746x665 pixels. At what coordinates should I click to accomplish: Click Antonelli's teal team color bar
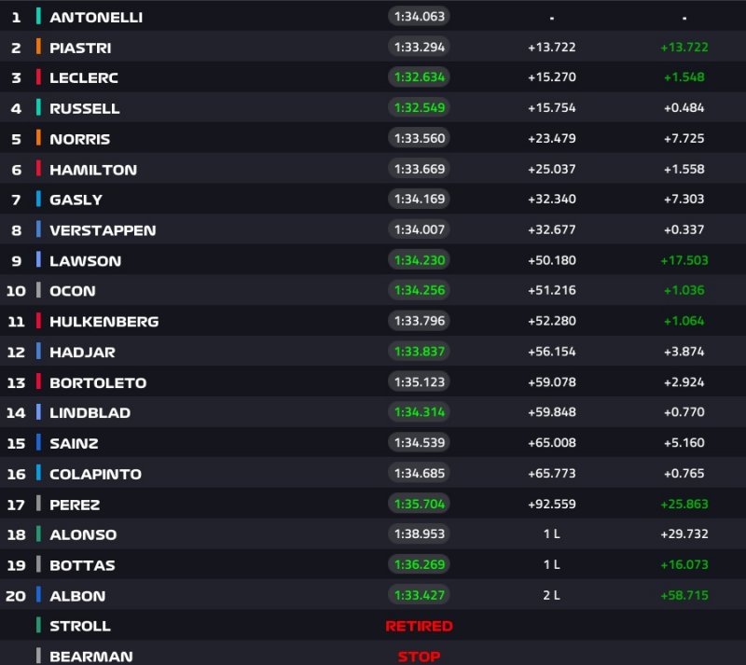pyautogui.click(x=38, y=17)
